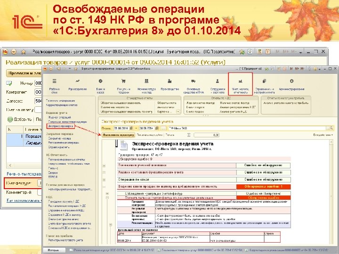Viewport: 339px width, 254px height.
Task: Open the Сотрудники и зарплата section
Action: click(218, 85)
